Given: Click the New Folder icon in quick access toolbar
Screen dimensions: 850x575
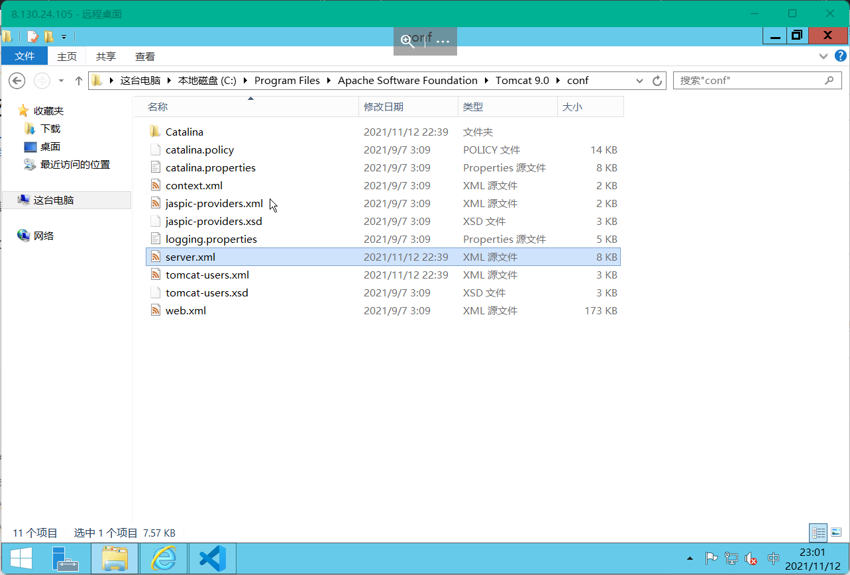Looking at the screenshot, I should click(49, 36).
